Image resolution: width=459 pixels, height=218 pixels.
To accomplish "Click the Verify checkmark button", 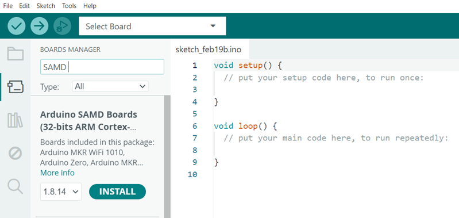I will coord(17,26).
